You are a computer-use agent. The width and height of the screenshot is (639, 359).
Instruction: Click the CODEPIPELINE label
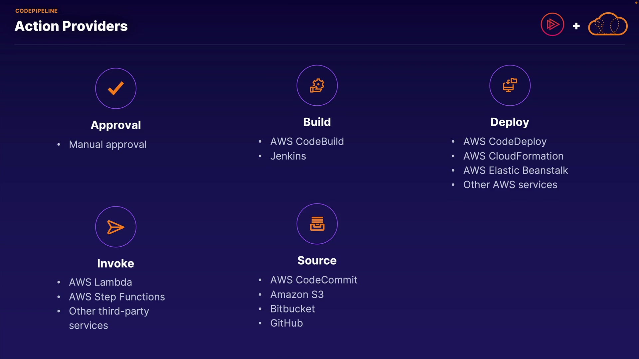tap(36, 11)
